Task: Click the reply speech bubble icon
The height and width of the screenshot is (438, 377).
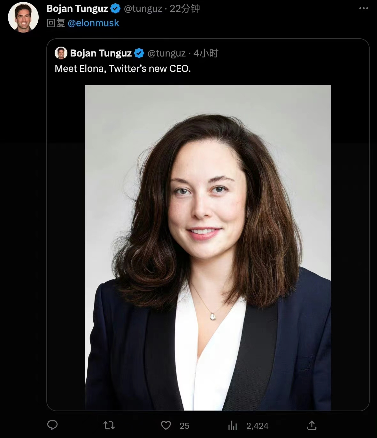Action: click(x=52, y=425)
